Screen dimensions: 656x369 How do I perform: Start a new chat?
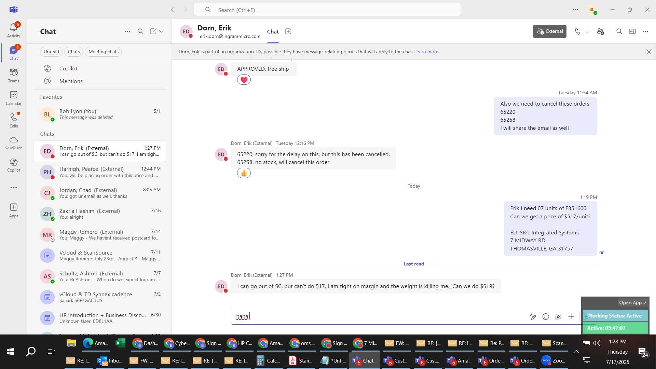pyautogui.click(x=153, y=31)
